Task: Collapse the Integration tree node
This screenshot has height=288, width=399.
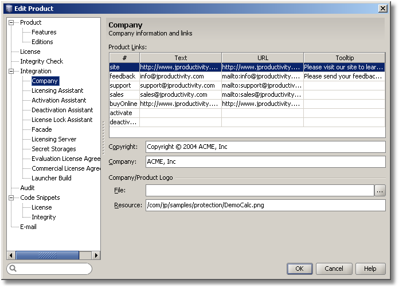Action: 11,72
